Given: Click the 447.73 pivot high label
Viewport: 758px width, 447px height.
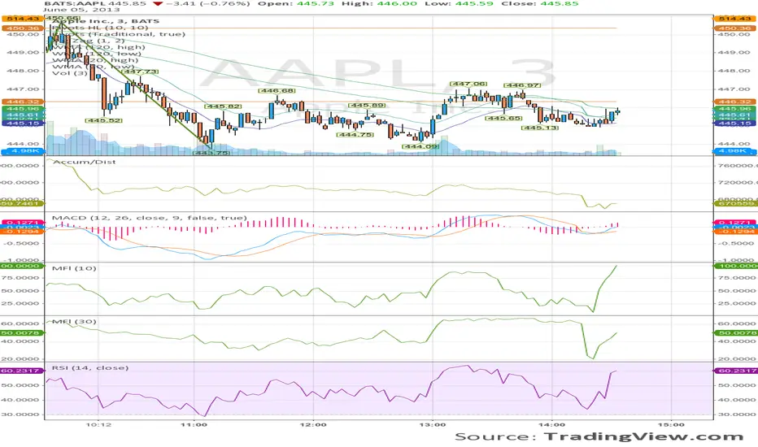Looking at the screenshot, I should point(141,72).
